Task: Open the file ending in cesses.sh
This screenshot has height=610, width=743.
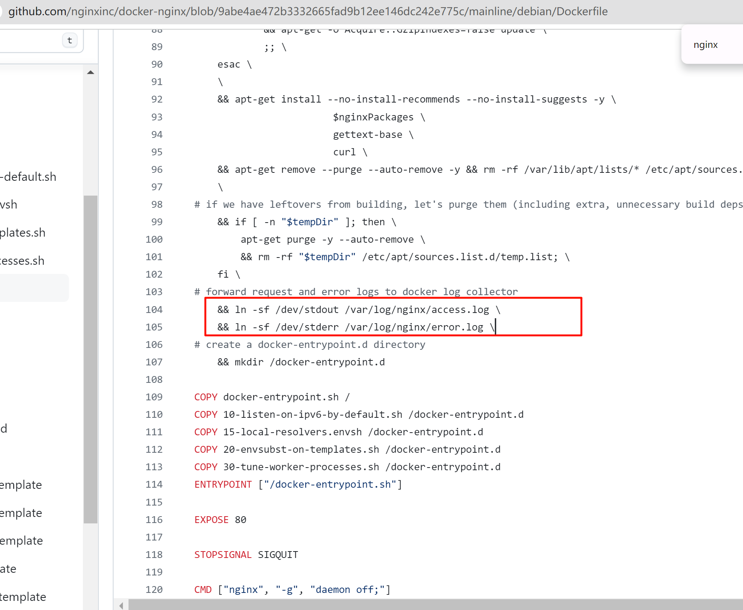Action: coord(22,261)
